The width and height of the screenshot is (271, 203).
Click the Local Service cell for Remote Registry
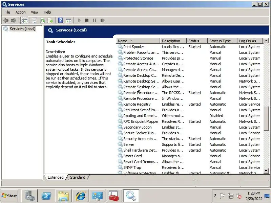point(250,104)
